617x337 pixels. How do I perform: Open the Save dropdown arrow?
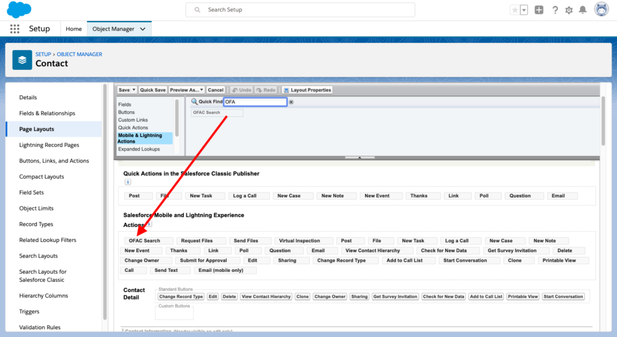click(134, 90)
